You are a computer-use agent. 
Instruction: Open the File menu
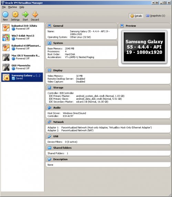point(4,7)
